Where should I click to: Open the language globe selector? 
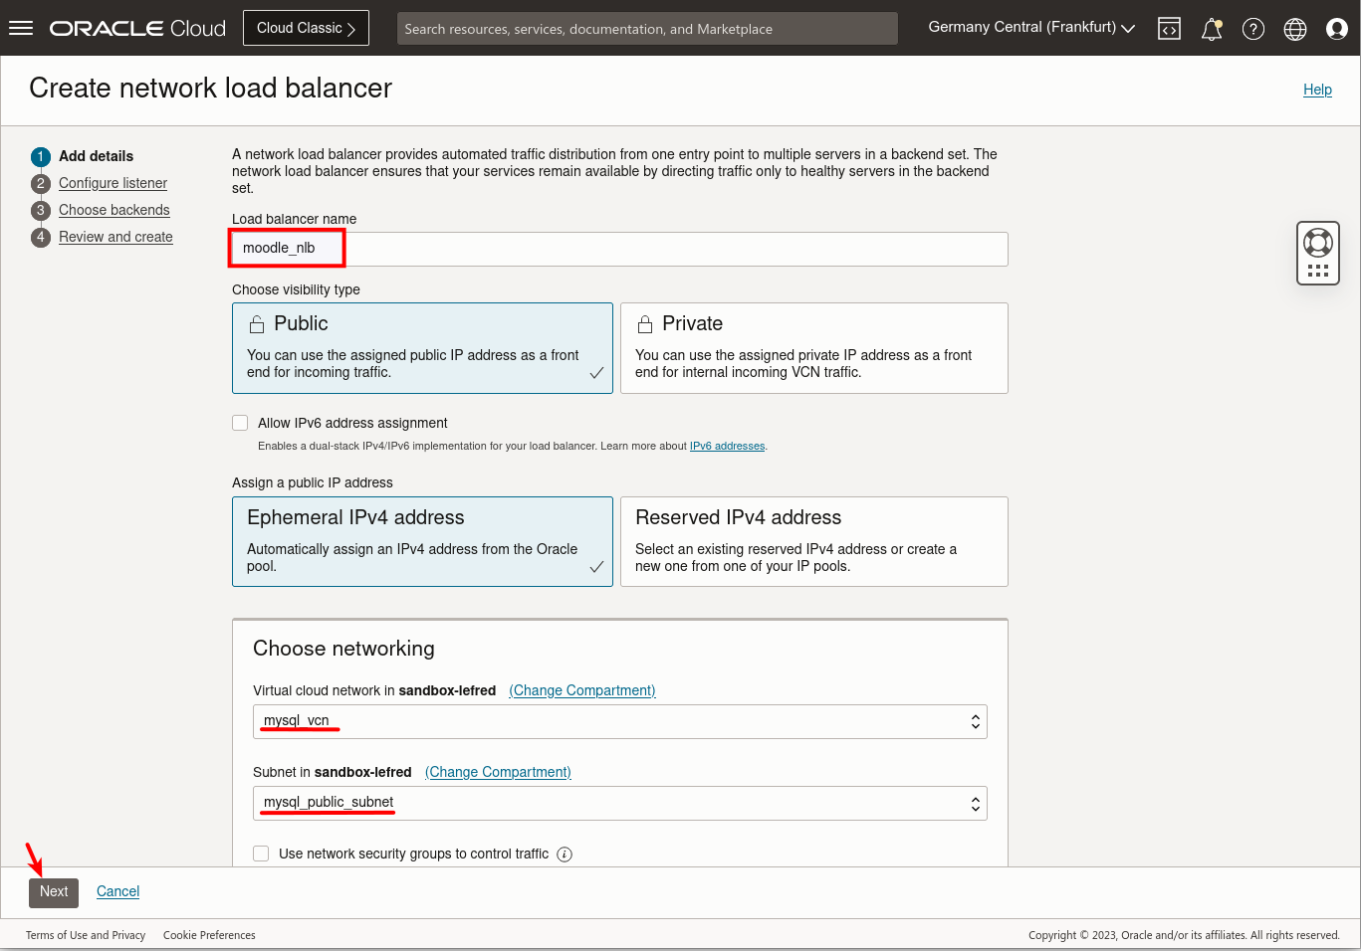pos(1294,28)
